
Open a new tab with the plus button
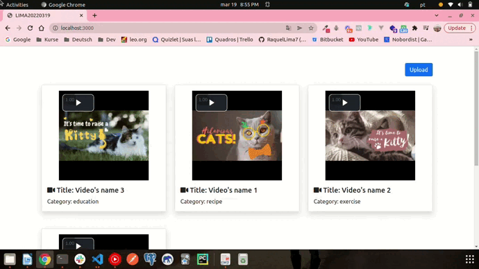click(94, 15)
